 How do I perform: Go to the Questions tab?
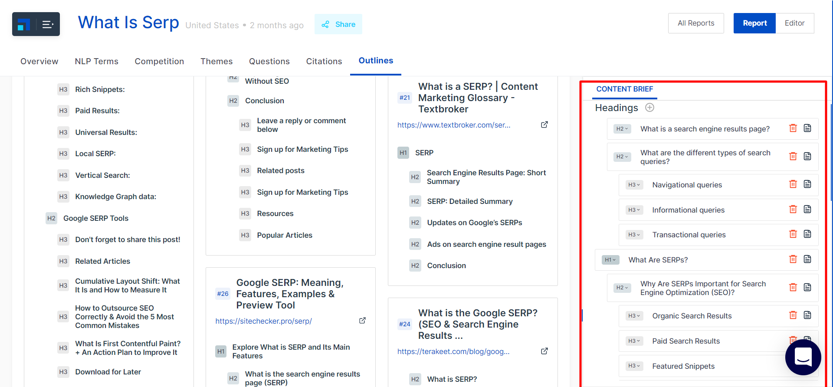click(x=269, y=61)
